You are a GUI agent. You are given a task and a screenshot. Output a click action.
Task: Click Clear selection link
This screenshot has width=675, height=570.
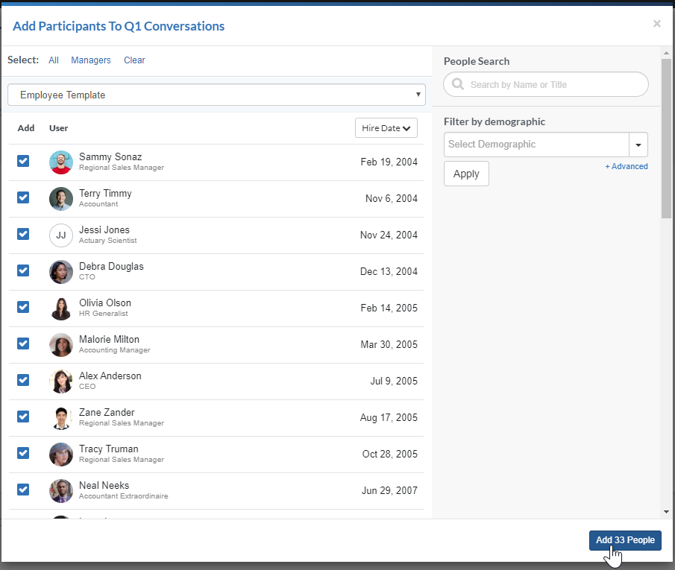(134, 60)
